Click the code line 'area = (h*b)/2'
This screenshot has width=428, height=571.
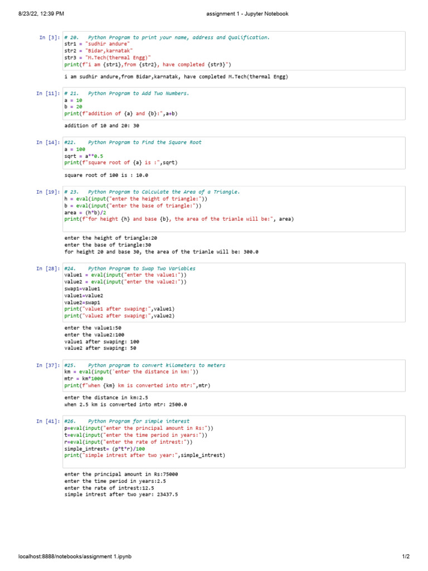coord(85,212)
